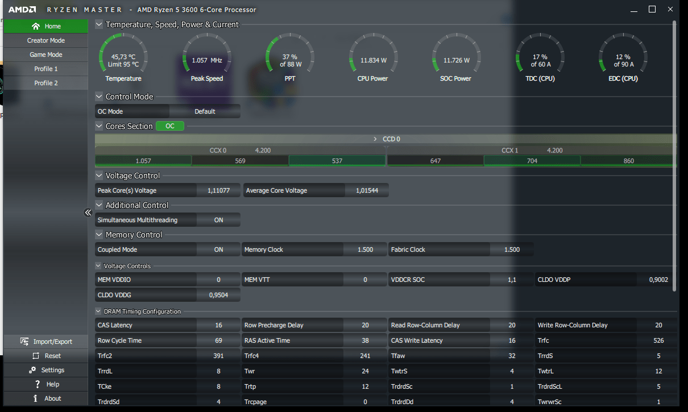The image size is (688, 412).
Task: Open the About section
Action: click(45, 398)
